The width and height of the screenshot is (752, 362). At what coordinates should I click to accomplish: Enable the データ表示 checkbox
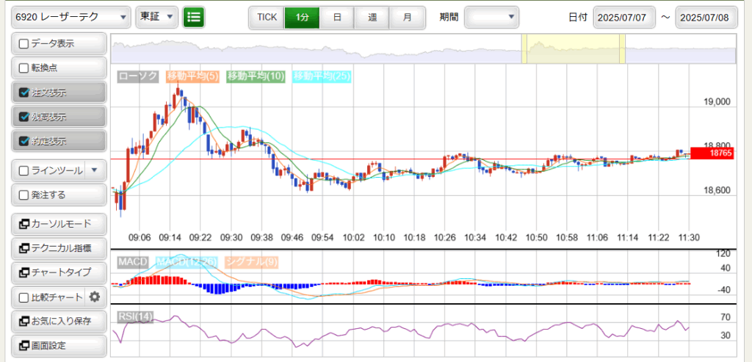point(23,43)
